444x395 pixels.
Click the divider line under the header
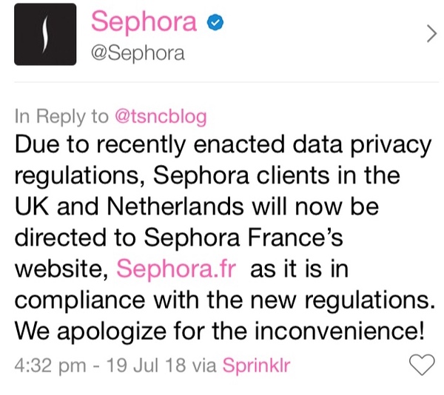pyautogui.click(x=222, y=81)
